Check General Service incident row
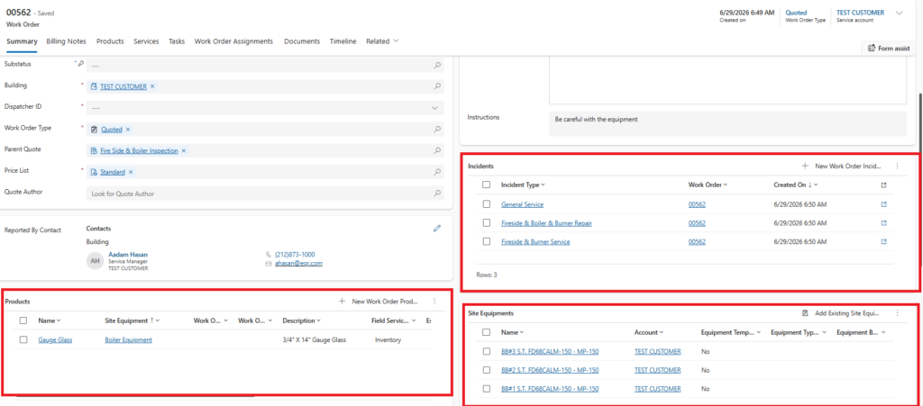923x406 pixels. tap(486, 203)
